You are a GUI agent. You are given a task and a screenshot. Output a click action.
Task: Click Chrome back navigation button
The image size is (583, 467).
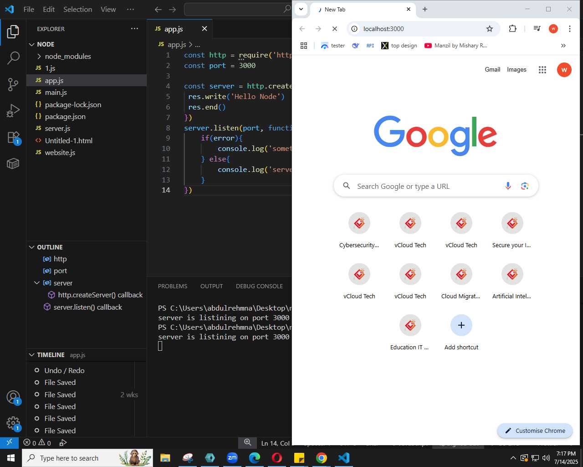302,29
